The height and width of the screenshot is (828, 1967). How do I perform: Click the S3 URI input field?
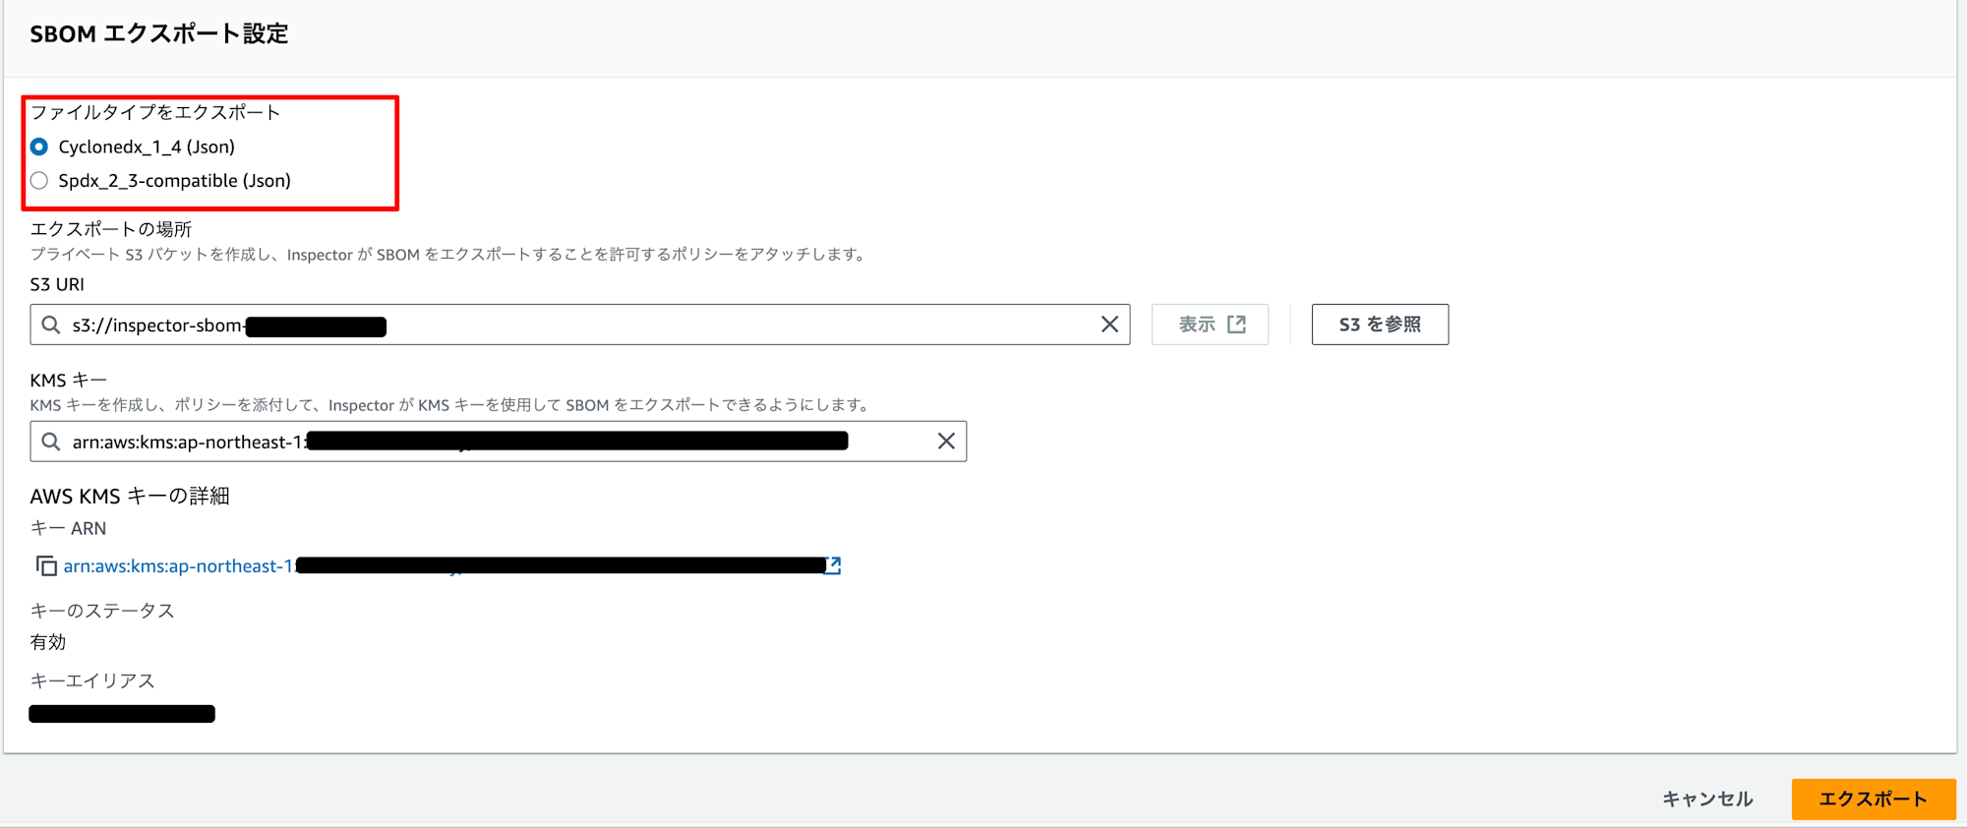point(579,325)
